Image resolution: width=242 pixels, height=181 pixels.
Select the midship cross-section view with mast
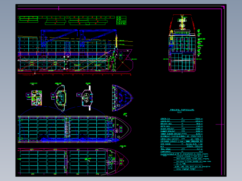pyautogui.click(x=182, y=43)
